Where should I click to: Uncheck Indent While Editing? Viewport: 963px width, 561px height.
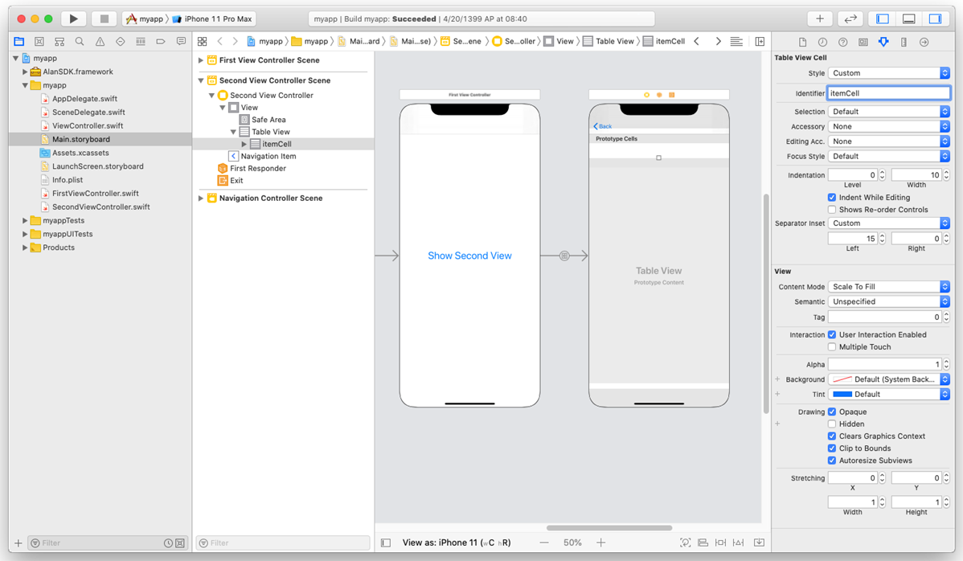(x=834, y=197)
